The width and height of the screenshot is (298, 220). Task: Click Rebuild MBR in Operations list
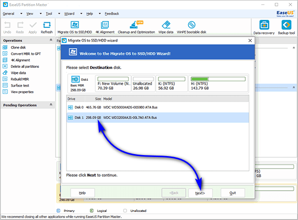tap(20, 79)
